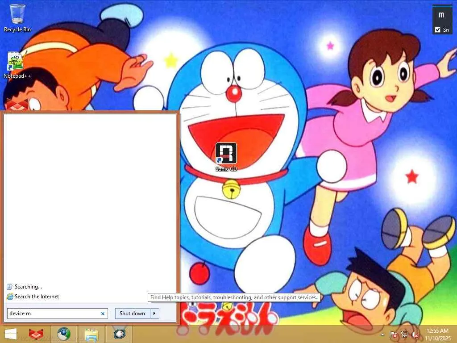Show hidden tray icons arrow
Viewport: 457px width, 343px height.
point(382,335)
